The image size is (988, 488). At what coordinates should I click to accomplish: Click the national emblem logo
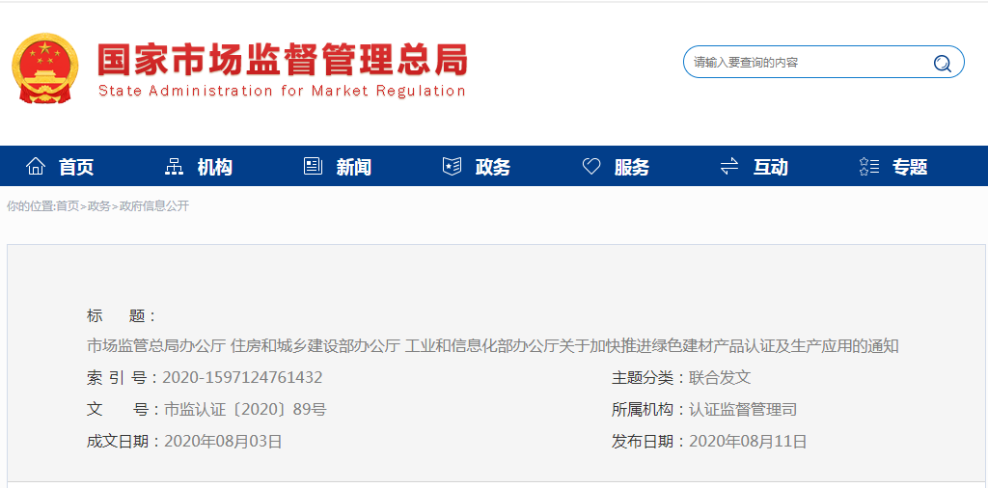click(45, 68)
